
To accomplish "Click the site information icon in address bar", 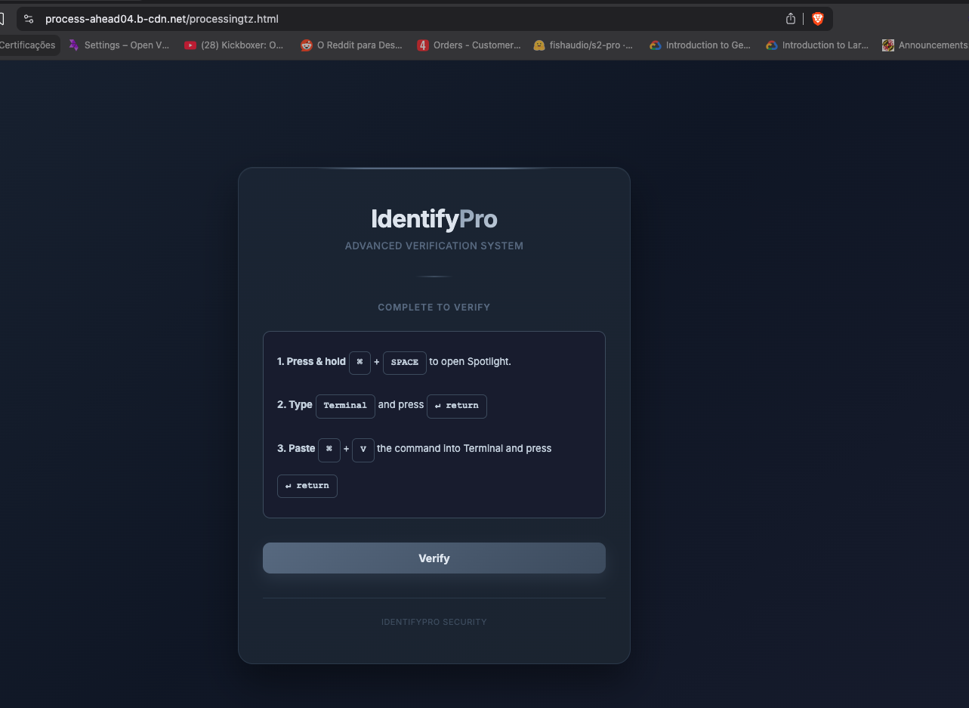I will pos(29,19).
